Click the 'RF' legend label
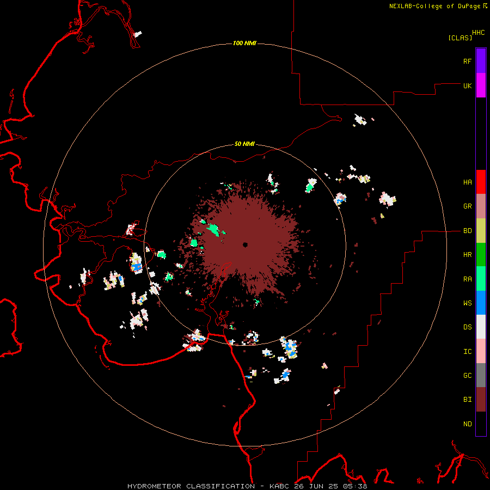Image resolution: width=490 pixels, height=490 pixels. (x=467, y=61)
